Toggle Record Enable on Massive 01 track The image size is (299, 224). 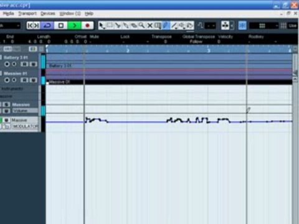coord(7,80)
